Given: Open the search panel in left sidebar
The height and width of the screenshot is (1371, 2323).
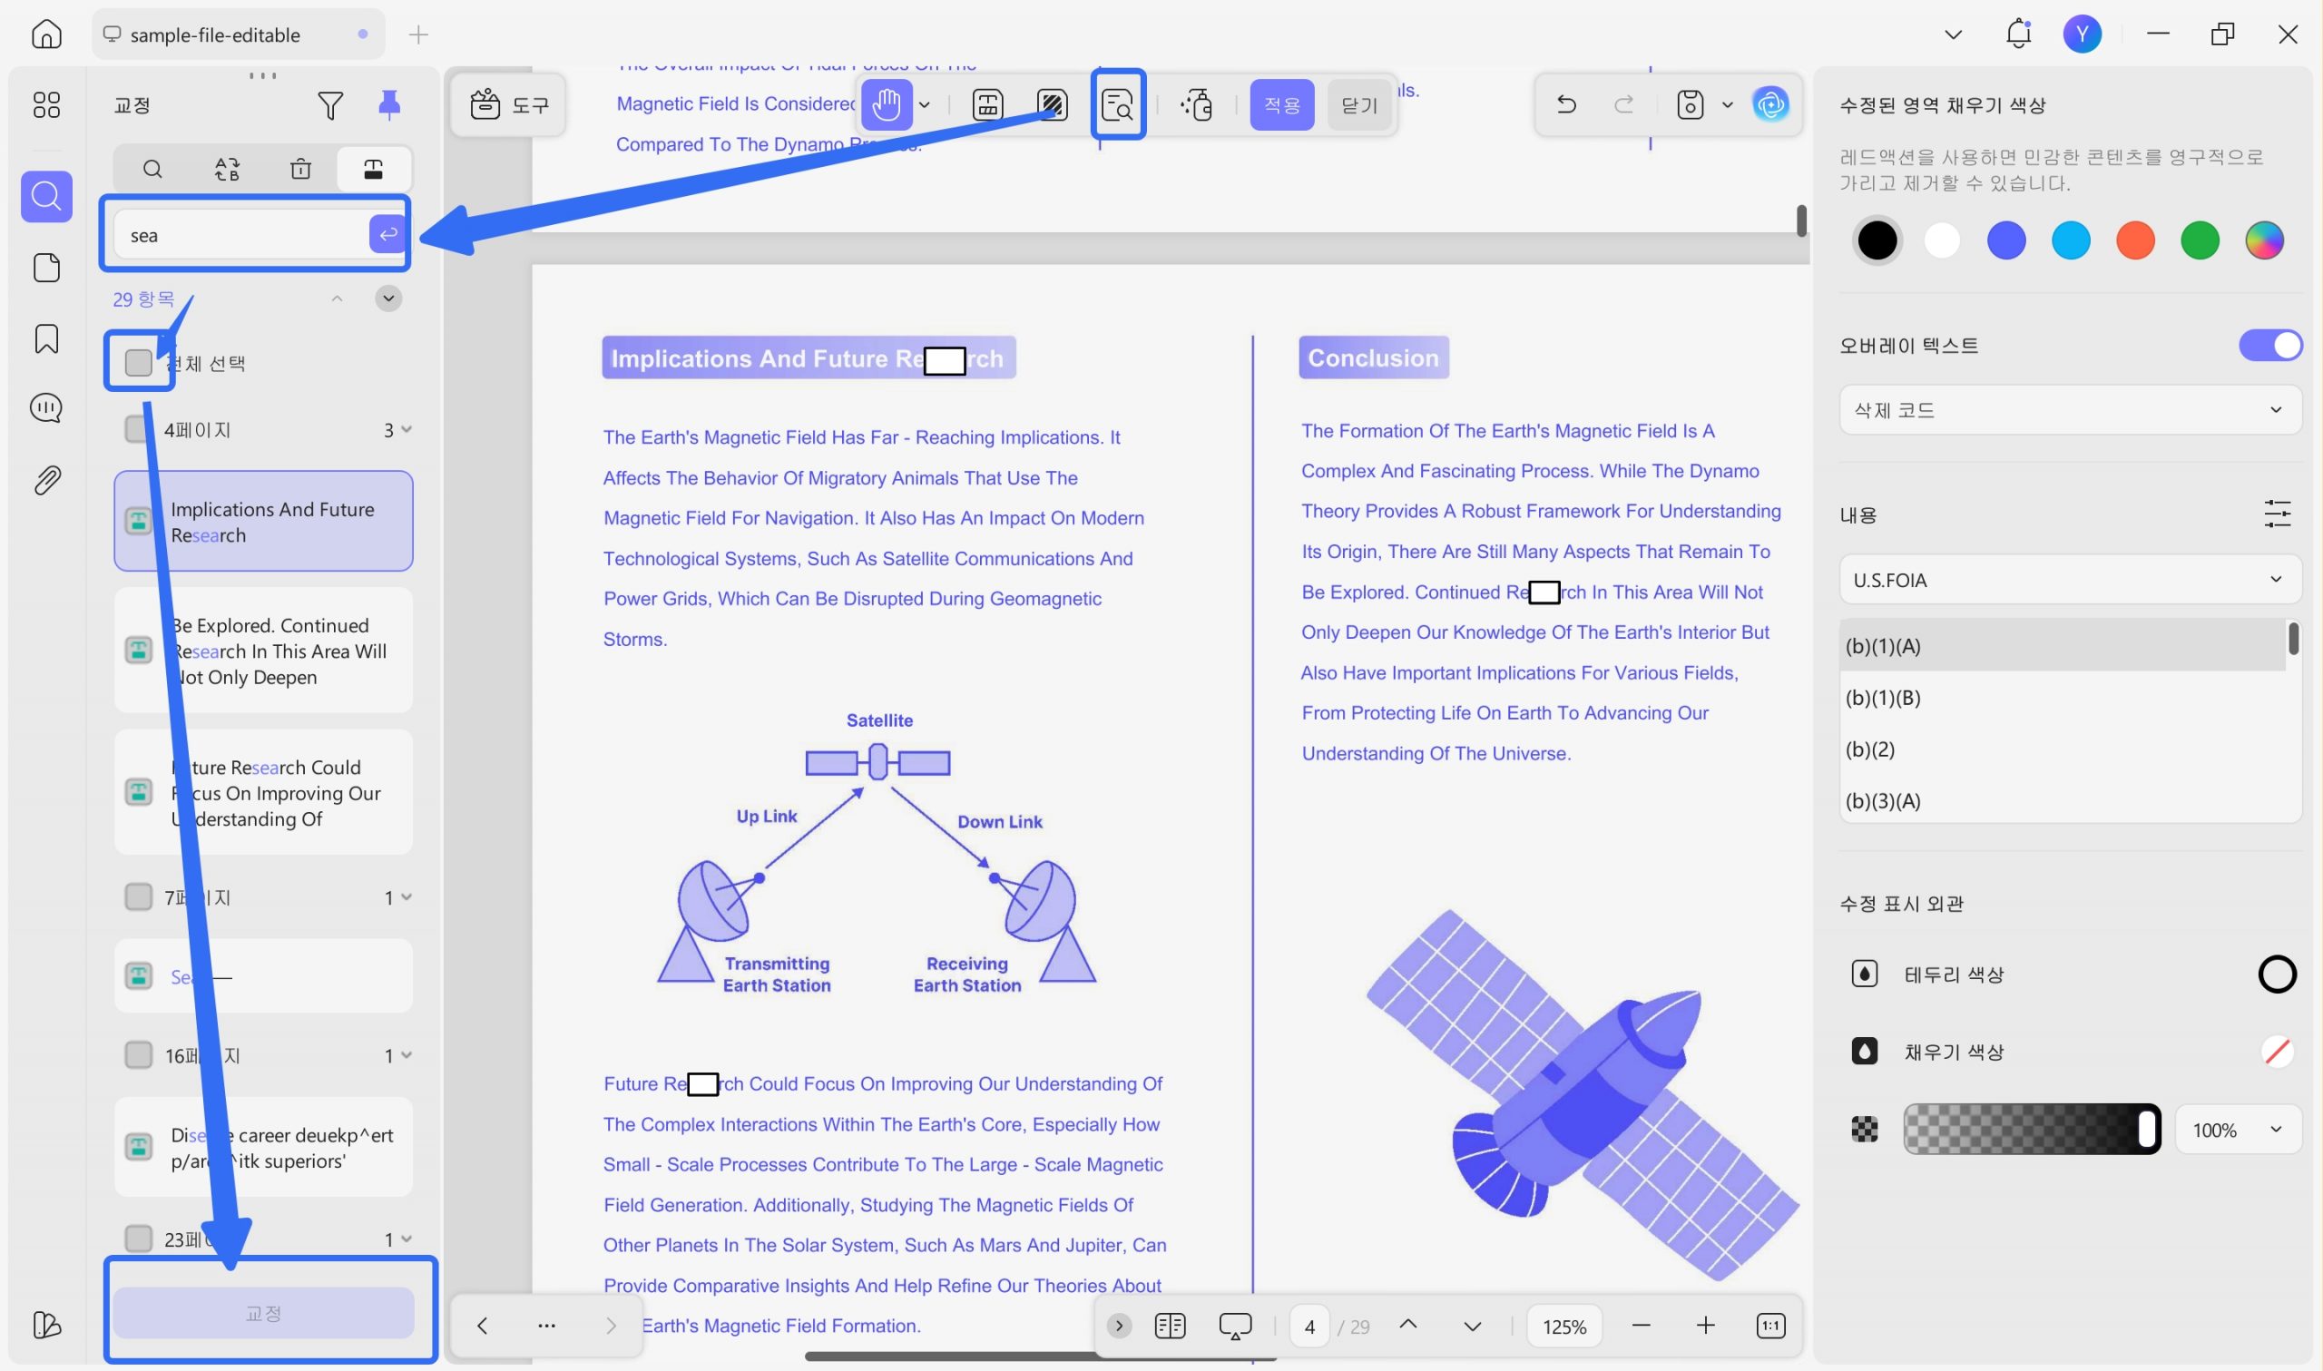Looking at the screenshot, I should coord(46,196).
